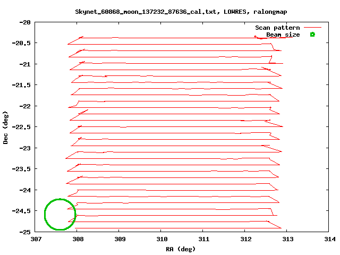Viewport: 340px width, 255px height.
Task: Click the x-axis tick label 307
Action: 36,239
